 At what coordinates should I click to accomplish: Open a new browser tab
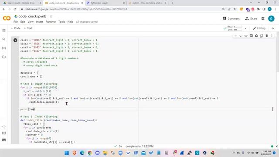172,3
